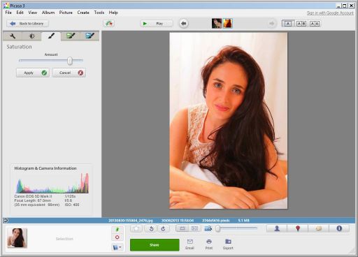This screenshot has height=257, width=358.
Task: Click the Sign in with Google Account link
Action: coord(330,13)
